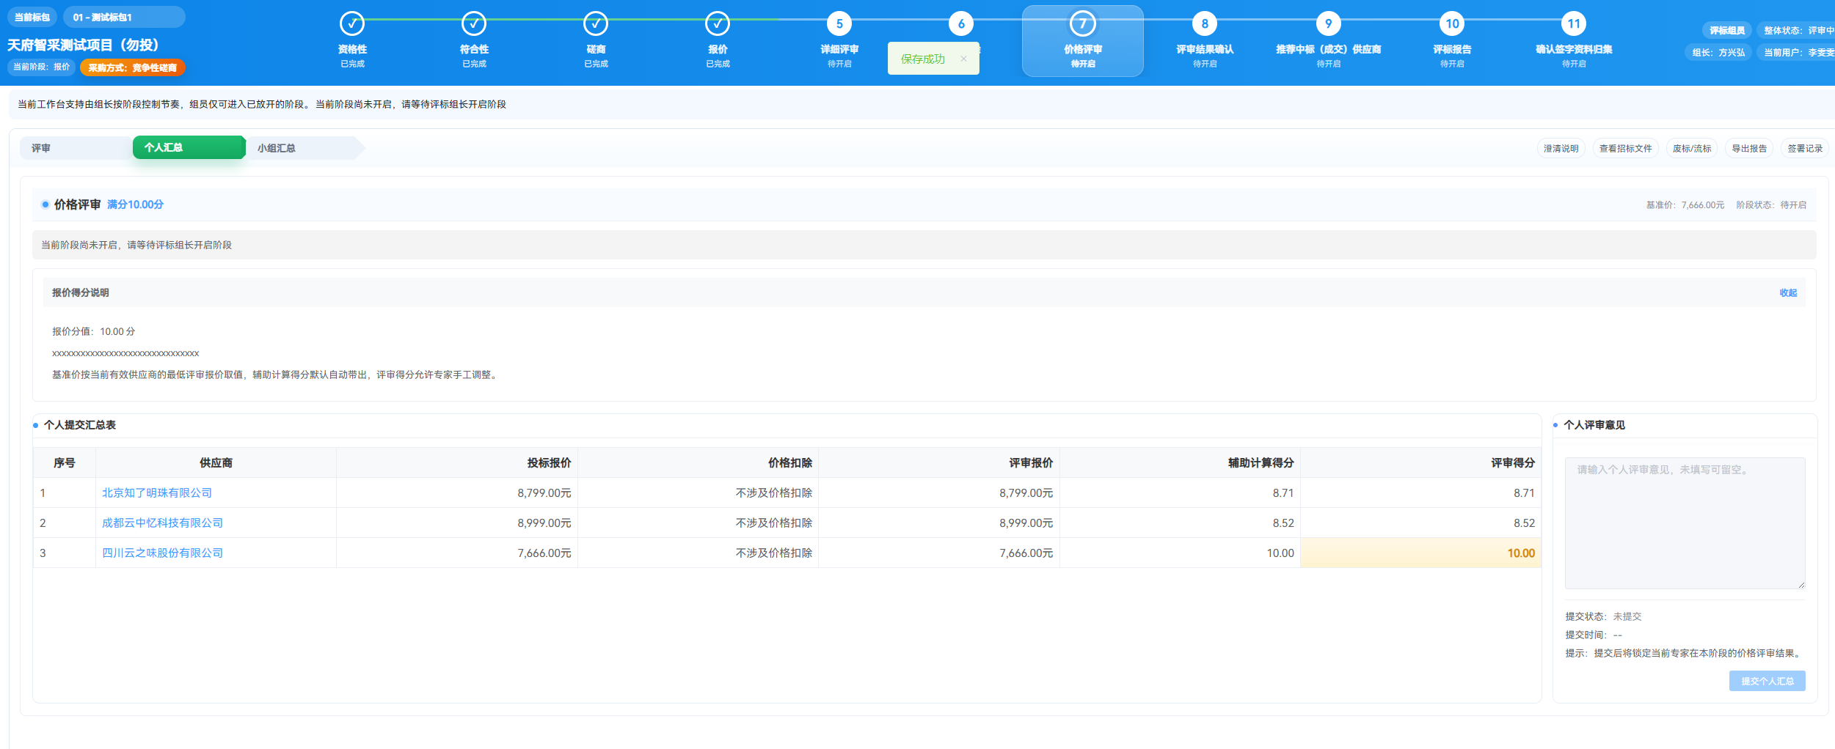Click 评审得分 8.71 cell
The image size is (1835, 749).
point(1420,492)
